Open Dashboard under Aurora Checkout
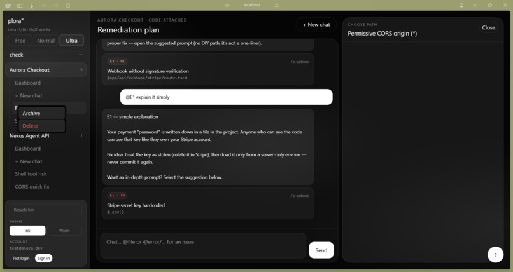This screenshot has height=272, width=513. pos(28,83)
